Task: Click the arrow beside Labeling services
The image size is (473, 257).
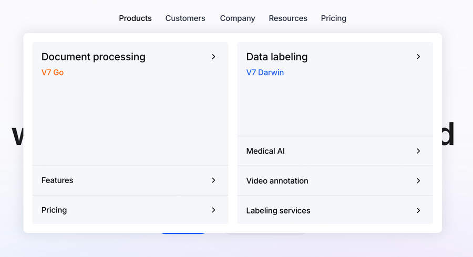Action: pos(418,210)
